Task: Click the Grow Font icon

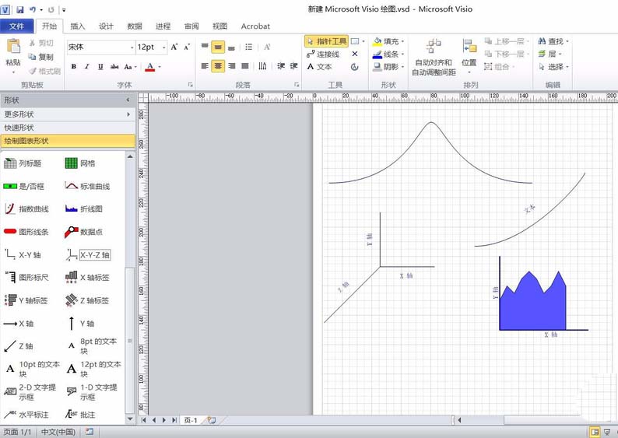Action: point(174,47)
